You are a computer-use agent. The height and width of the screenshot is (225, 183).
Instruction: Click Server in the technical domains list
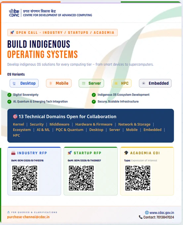tap(114, 130)
